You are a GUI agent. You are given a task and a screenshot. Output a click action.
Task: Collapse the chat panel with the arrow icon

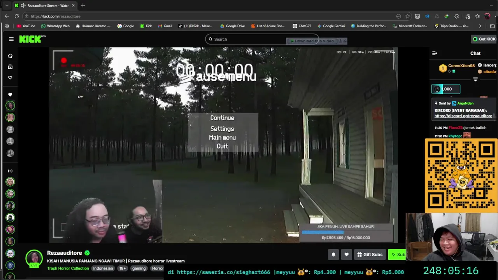(435, 53)
